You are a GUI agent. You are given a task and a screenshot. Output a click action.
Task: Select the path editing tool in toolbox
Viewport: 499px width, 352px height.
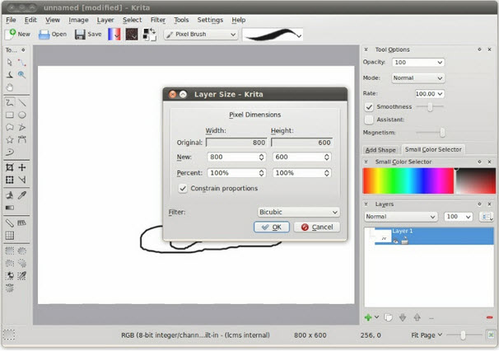pyautogui.click(x=22, y=63)
